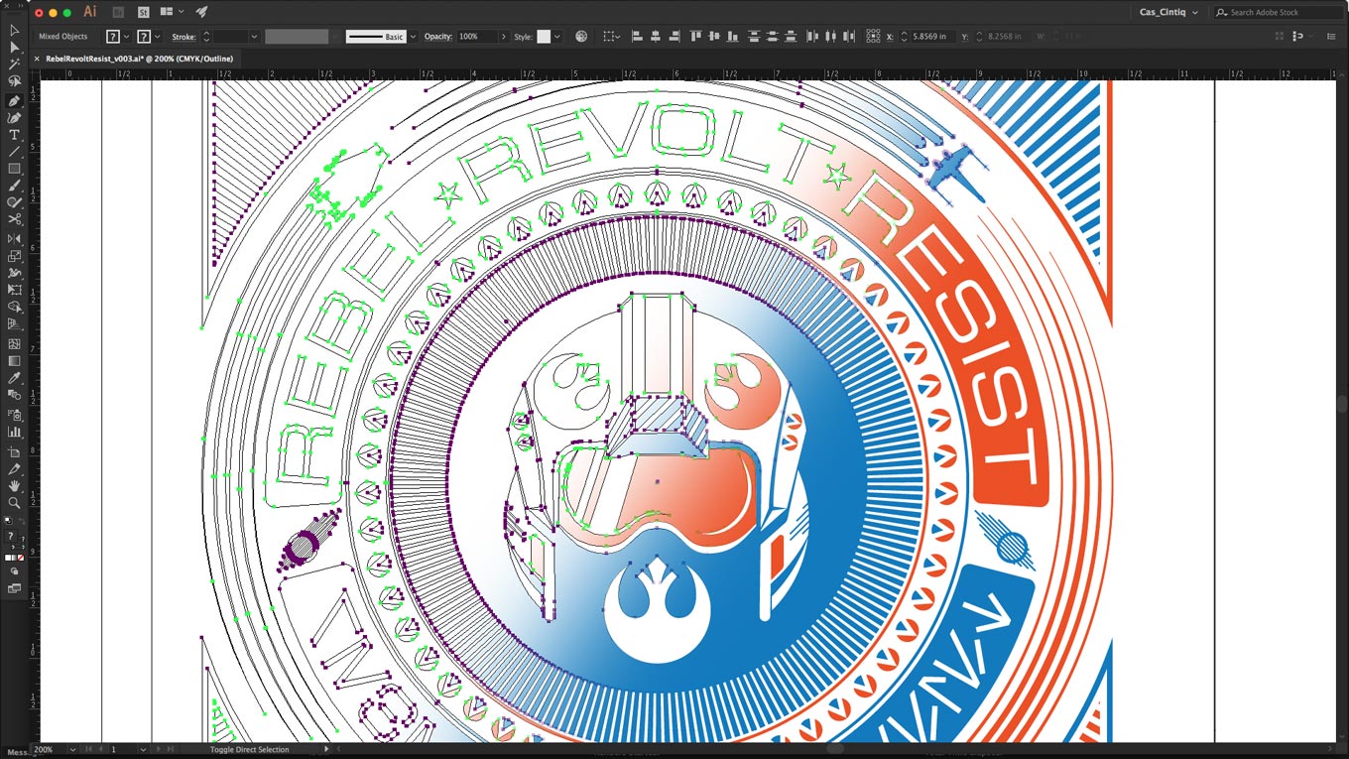The height and width of the screenshot is (759, 1349).
Task: Select the Selection tool arrow
Action: tap(14, 31)
